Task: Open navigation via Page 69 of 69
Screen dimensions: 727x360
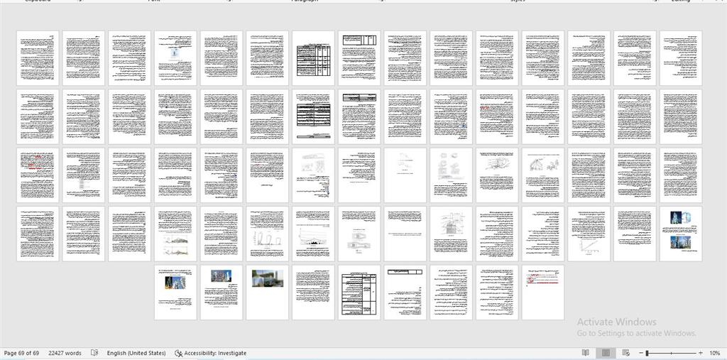Action: [21, 353]
